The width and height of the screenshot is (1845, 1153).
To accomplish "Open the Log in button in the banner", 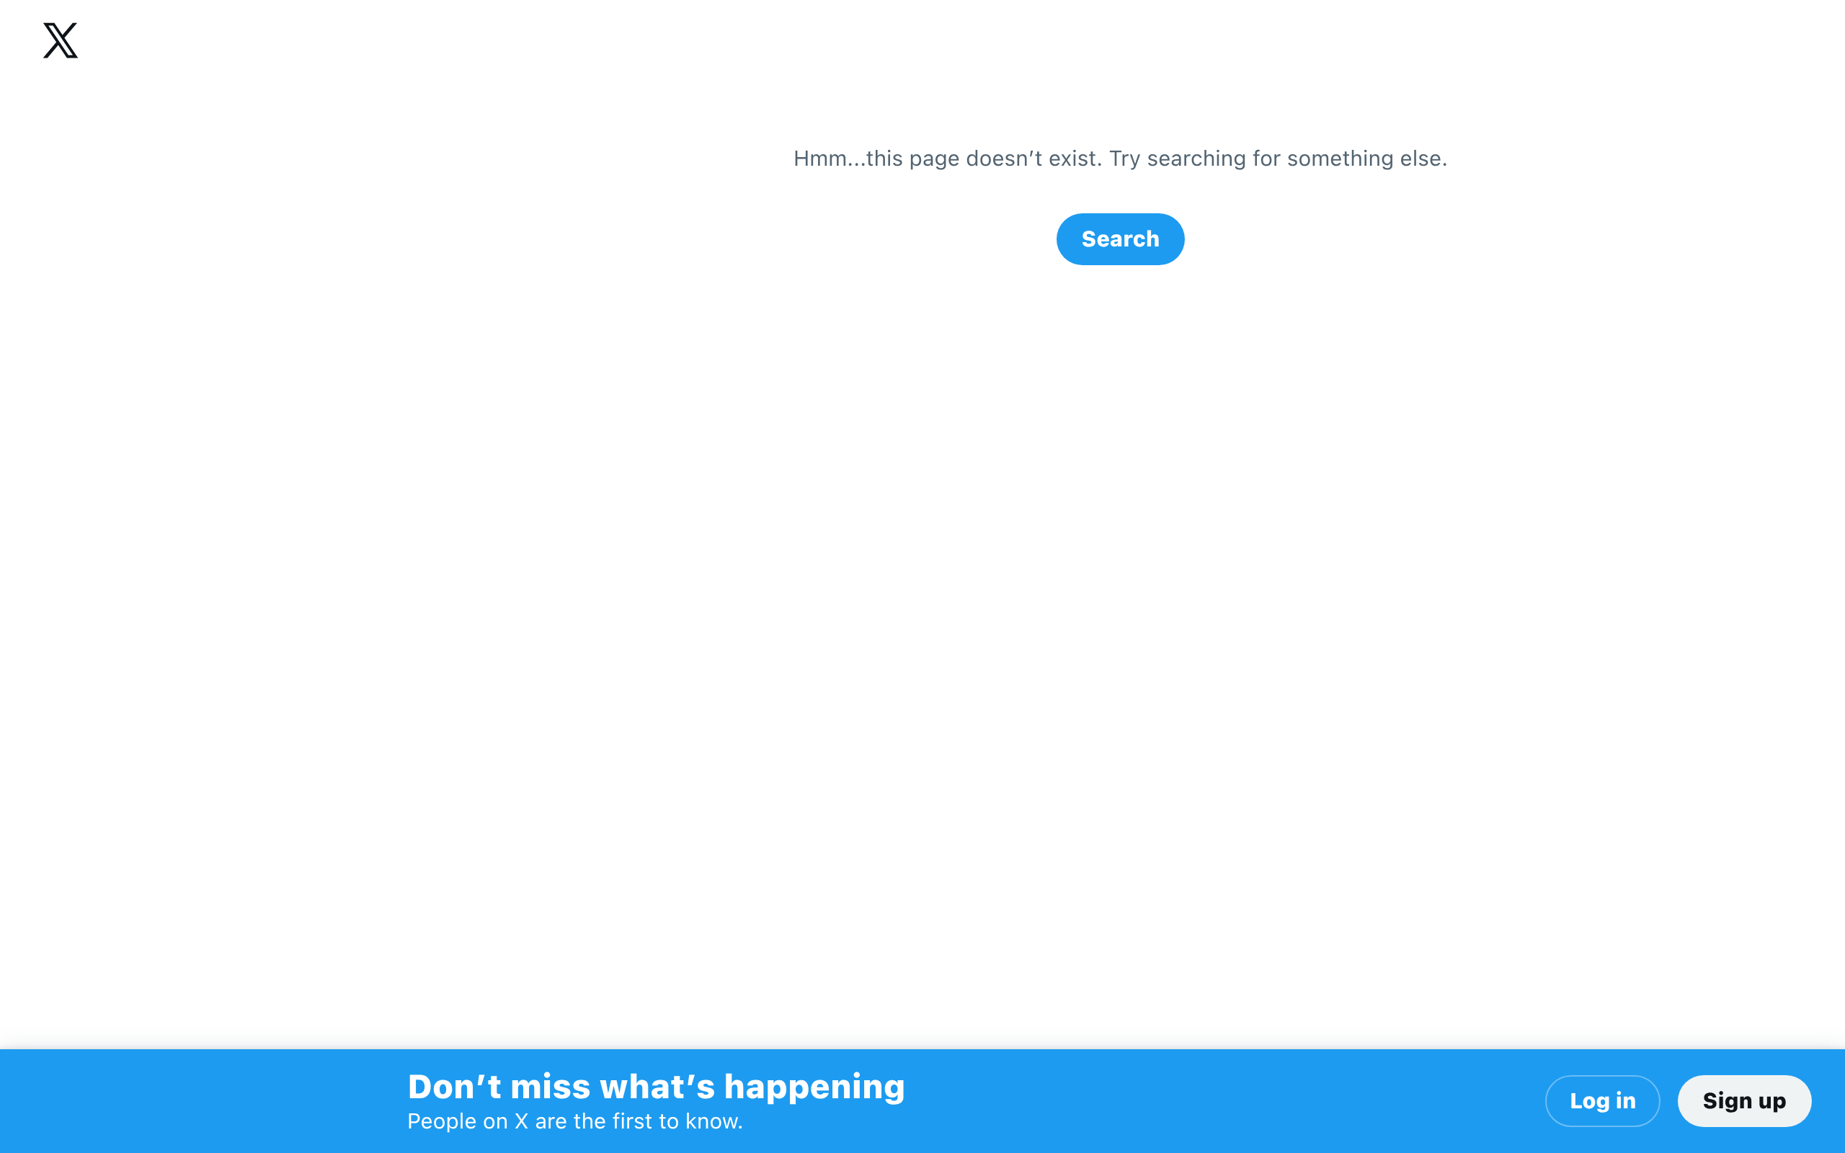I will click(1602, 1100).
